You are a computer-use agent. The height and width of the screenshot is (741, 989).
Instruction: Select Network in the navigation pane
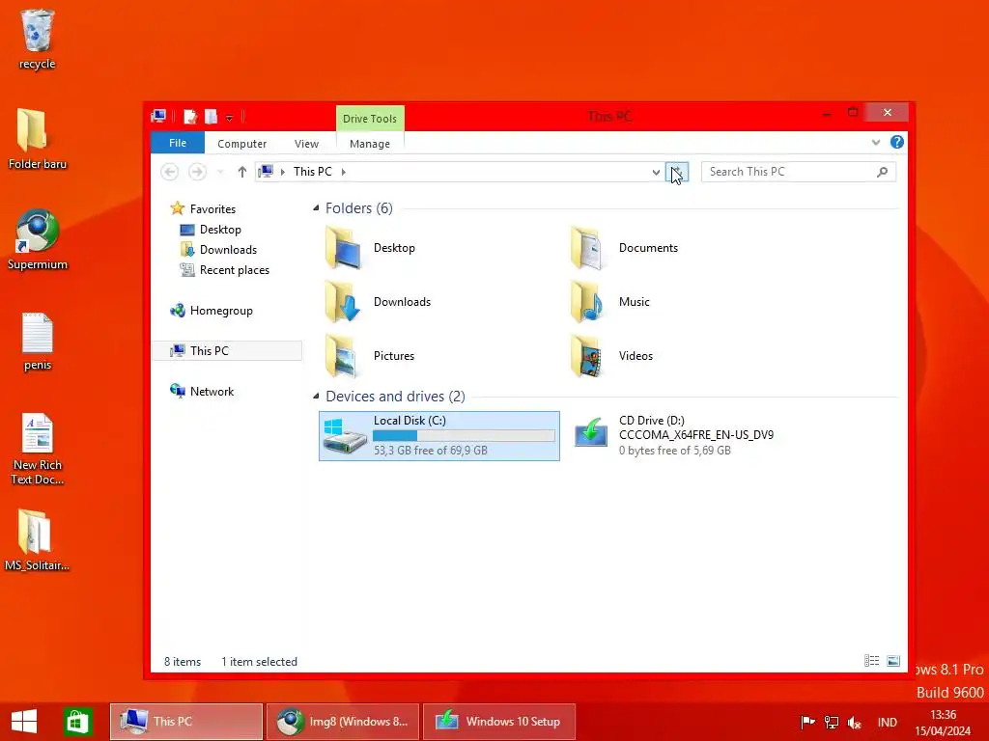pyautogui.click(x=202, y=392)
